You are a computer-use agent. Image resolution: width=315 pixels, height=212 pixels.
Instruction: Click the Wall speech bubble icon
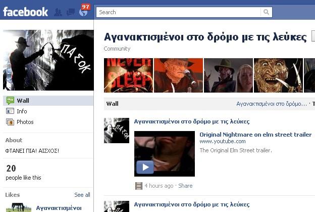click(x=10, y=101)
